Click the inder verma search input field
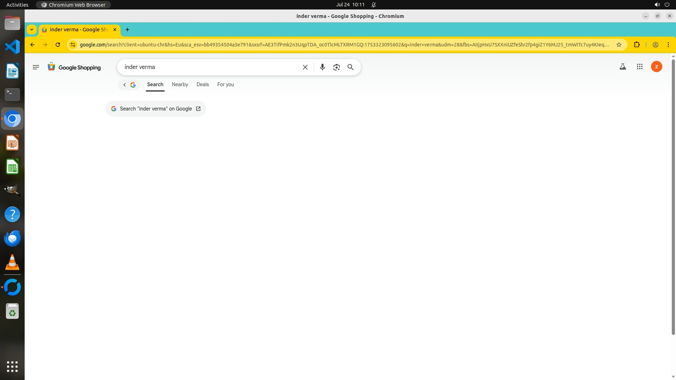Screen dimensions: 676x380 click(x=211, y=67)
